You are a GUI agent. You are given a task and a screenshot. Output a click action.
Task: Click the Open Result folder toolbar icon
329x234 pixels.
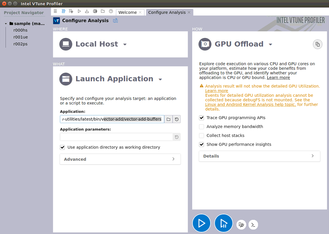point(103,11)
